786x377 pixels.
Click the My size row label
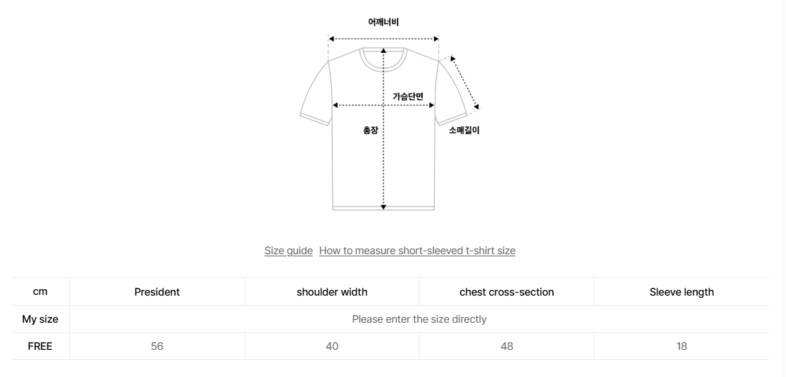(40, 319)
